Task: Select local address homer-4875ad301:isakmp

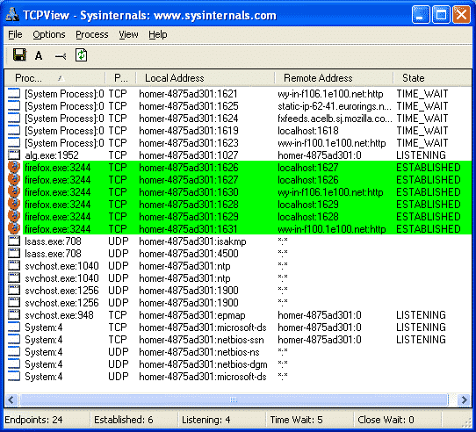Action: (192, 241)
